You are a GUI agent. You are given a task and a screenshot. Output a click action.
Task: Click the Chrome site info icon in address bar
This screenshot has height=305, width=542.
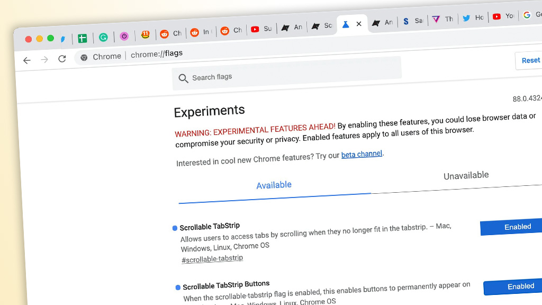point(84,58)
